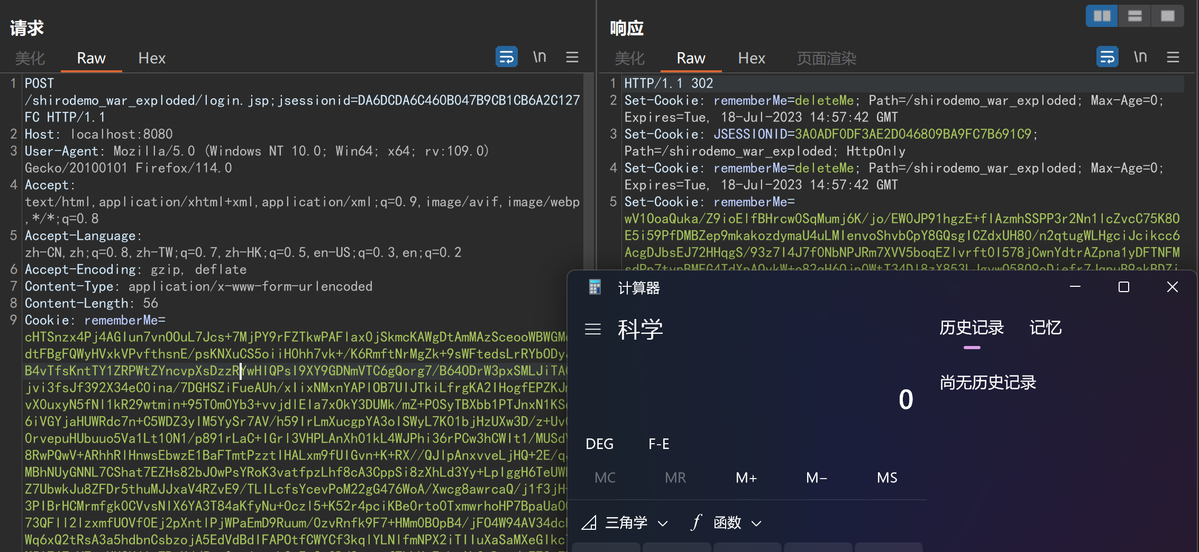Open response 页面渲染 tab
1199x552 pixels.
coord(827,58)
